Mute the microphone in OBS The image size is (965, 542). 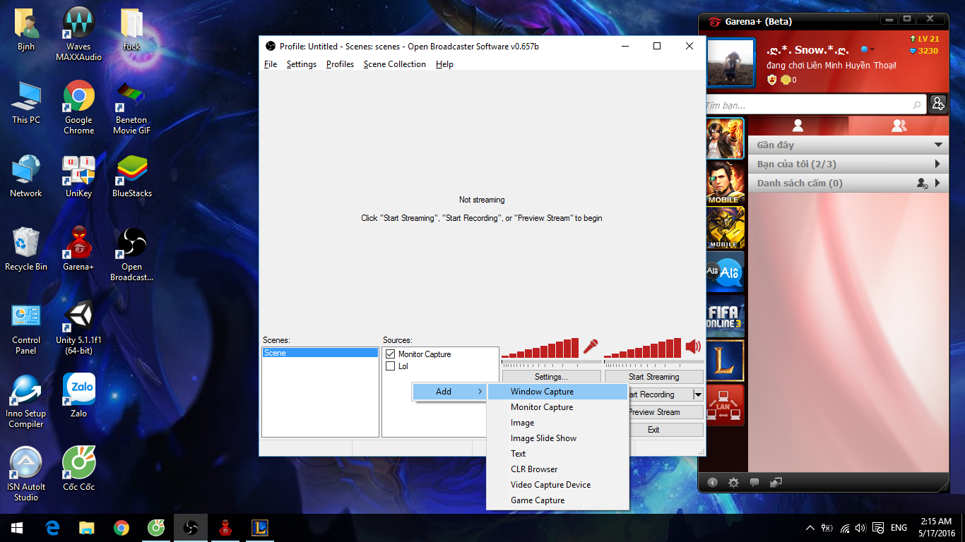coord(591,347)
